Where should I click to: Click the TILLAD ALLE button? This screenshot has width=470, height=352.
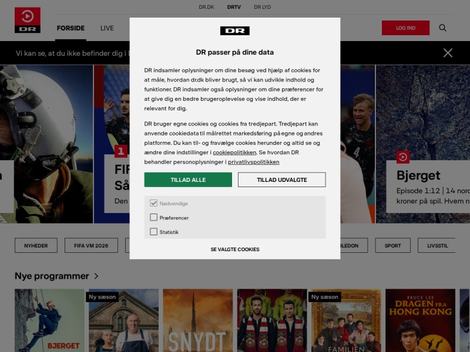coord(188,180)
